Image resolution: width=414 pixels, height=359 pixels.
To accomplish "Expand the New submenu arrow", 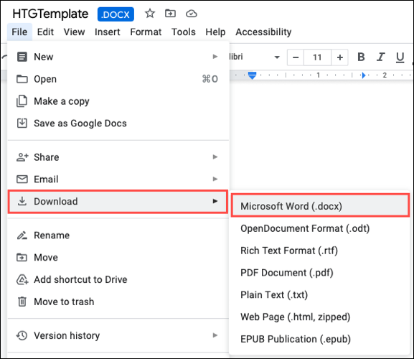I will coord(215,57).
